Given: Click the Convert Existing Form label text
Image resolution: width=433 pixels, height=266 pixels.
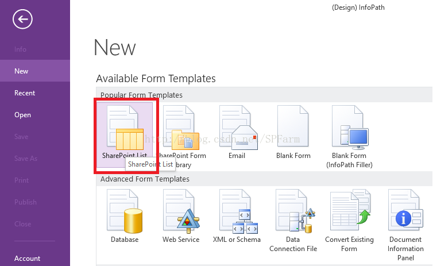Looking at the screenshot, I should pos(349,244).
